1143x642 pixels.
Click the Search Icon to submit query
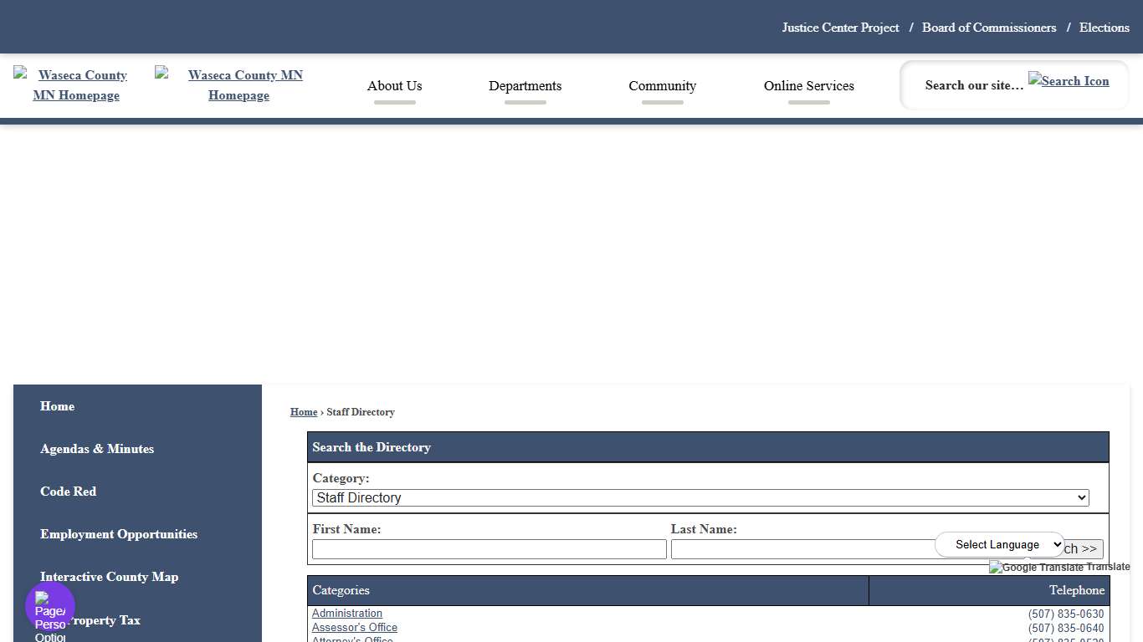tap(1069, 81)
